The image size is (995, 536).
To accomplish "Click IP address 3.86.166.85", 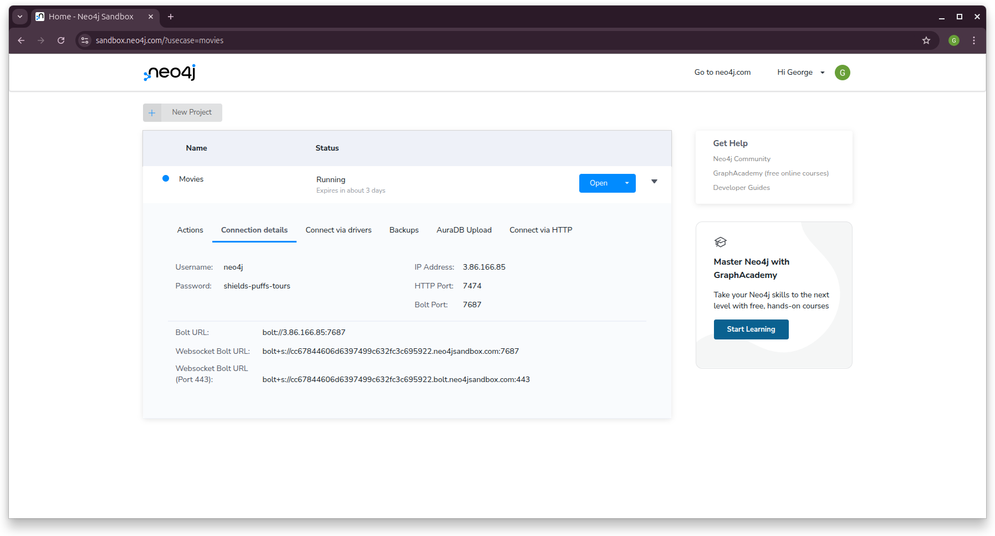I will (484, 267).
